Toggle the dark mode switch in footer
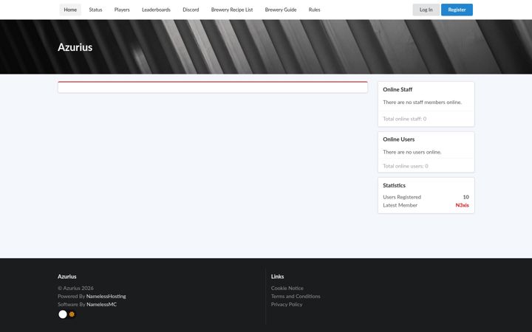Screen dimensions: 532x332 coord(66,314)
